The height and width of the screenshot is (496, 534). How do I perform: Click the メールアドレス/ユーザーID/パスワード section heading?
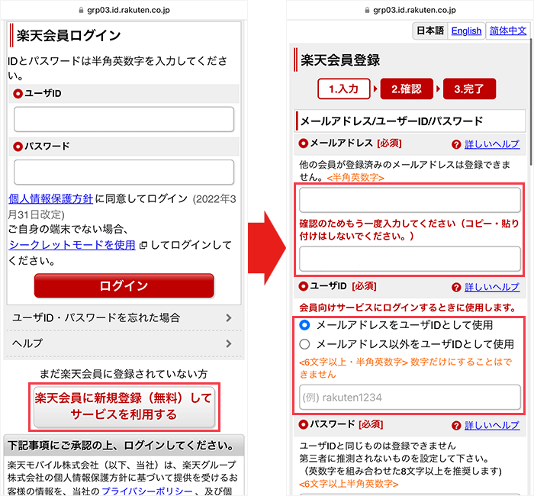(391, 121)
